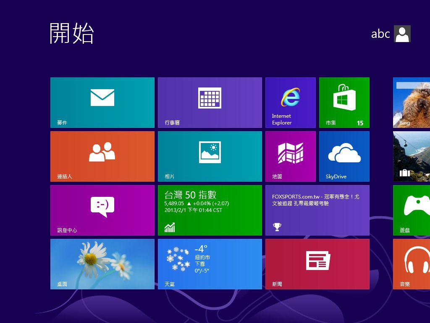Screen dimensions: 430x323
Task: Click the chart icon on finance tile
Action: click(170, 228)
